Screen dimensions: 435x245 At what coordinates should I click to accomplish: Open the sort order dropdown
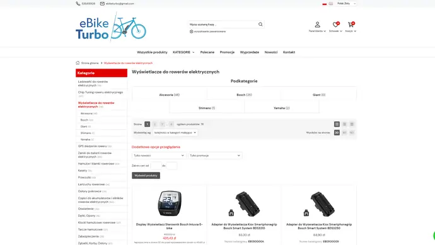tap(175, 133)
